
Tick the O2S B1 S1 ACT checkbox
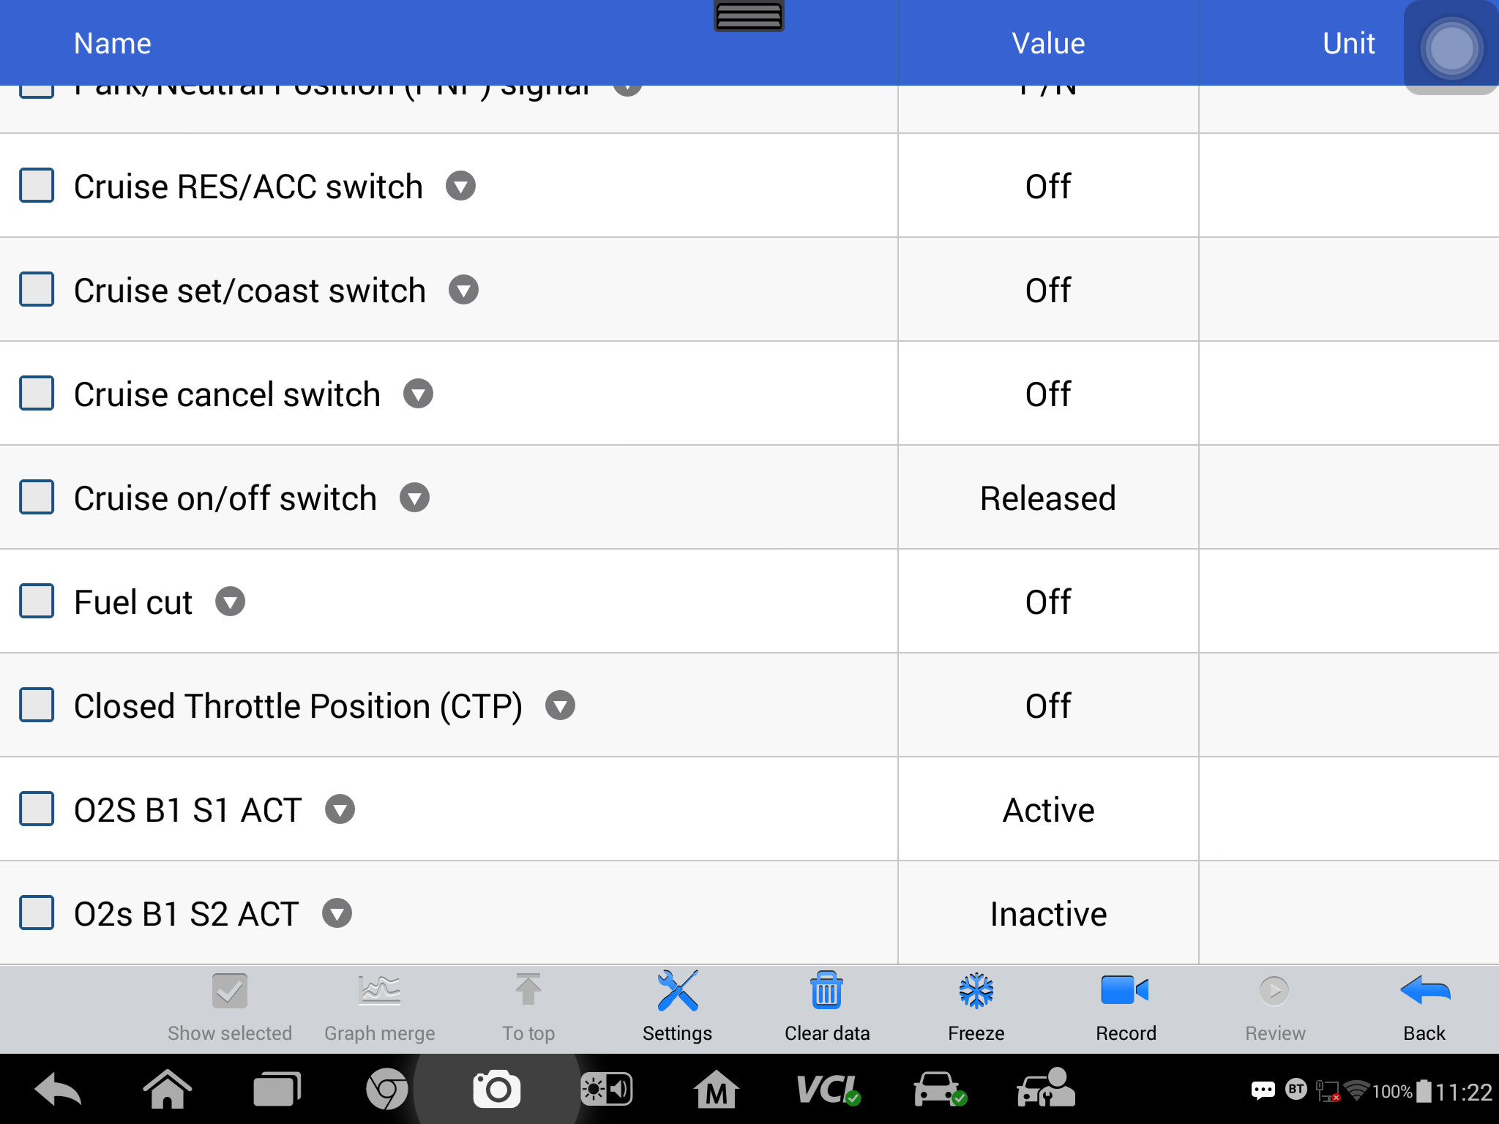37,809
